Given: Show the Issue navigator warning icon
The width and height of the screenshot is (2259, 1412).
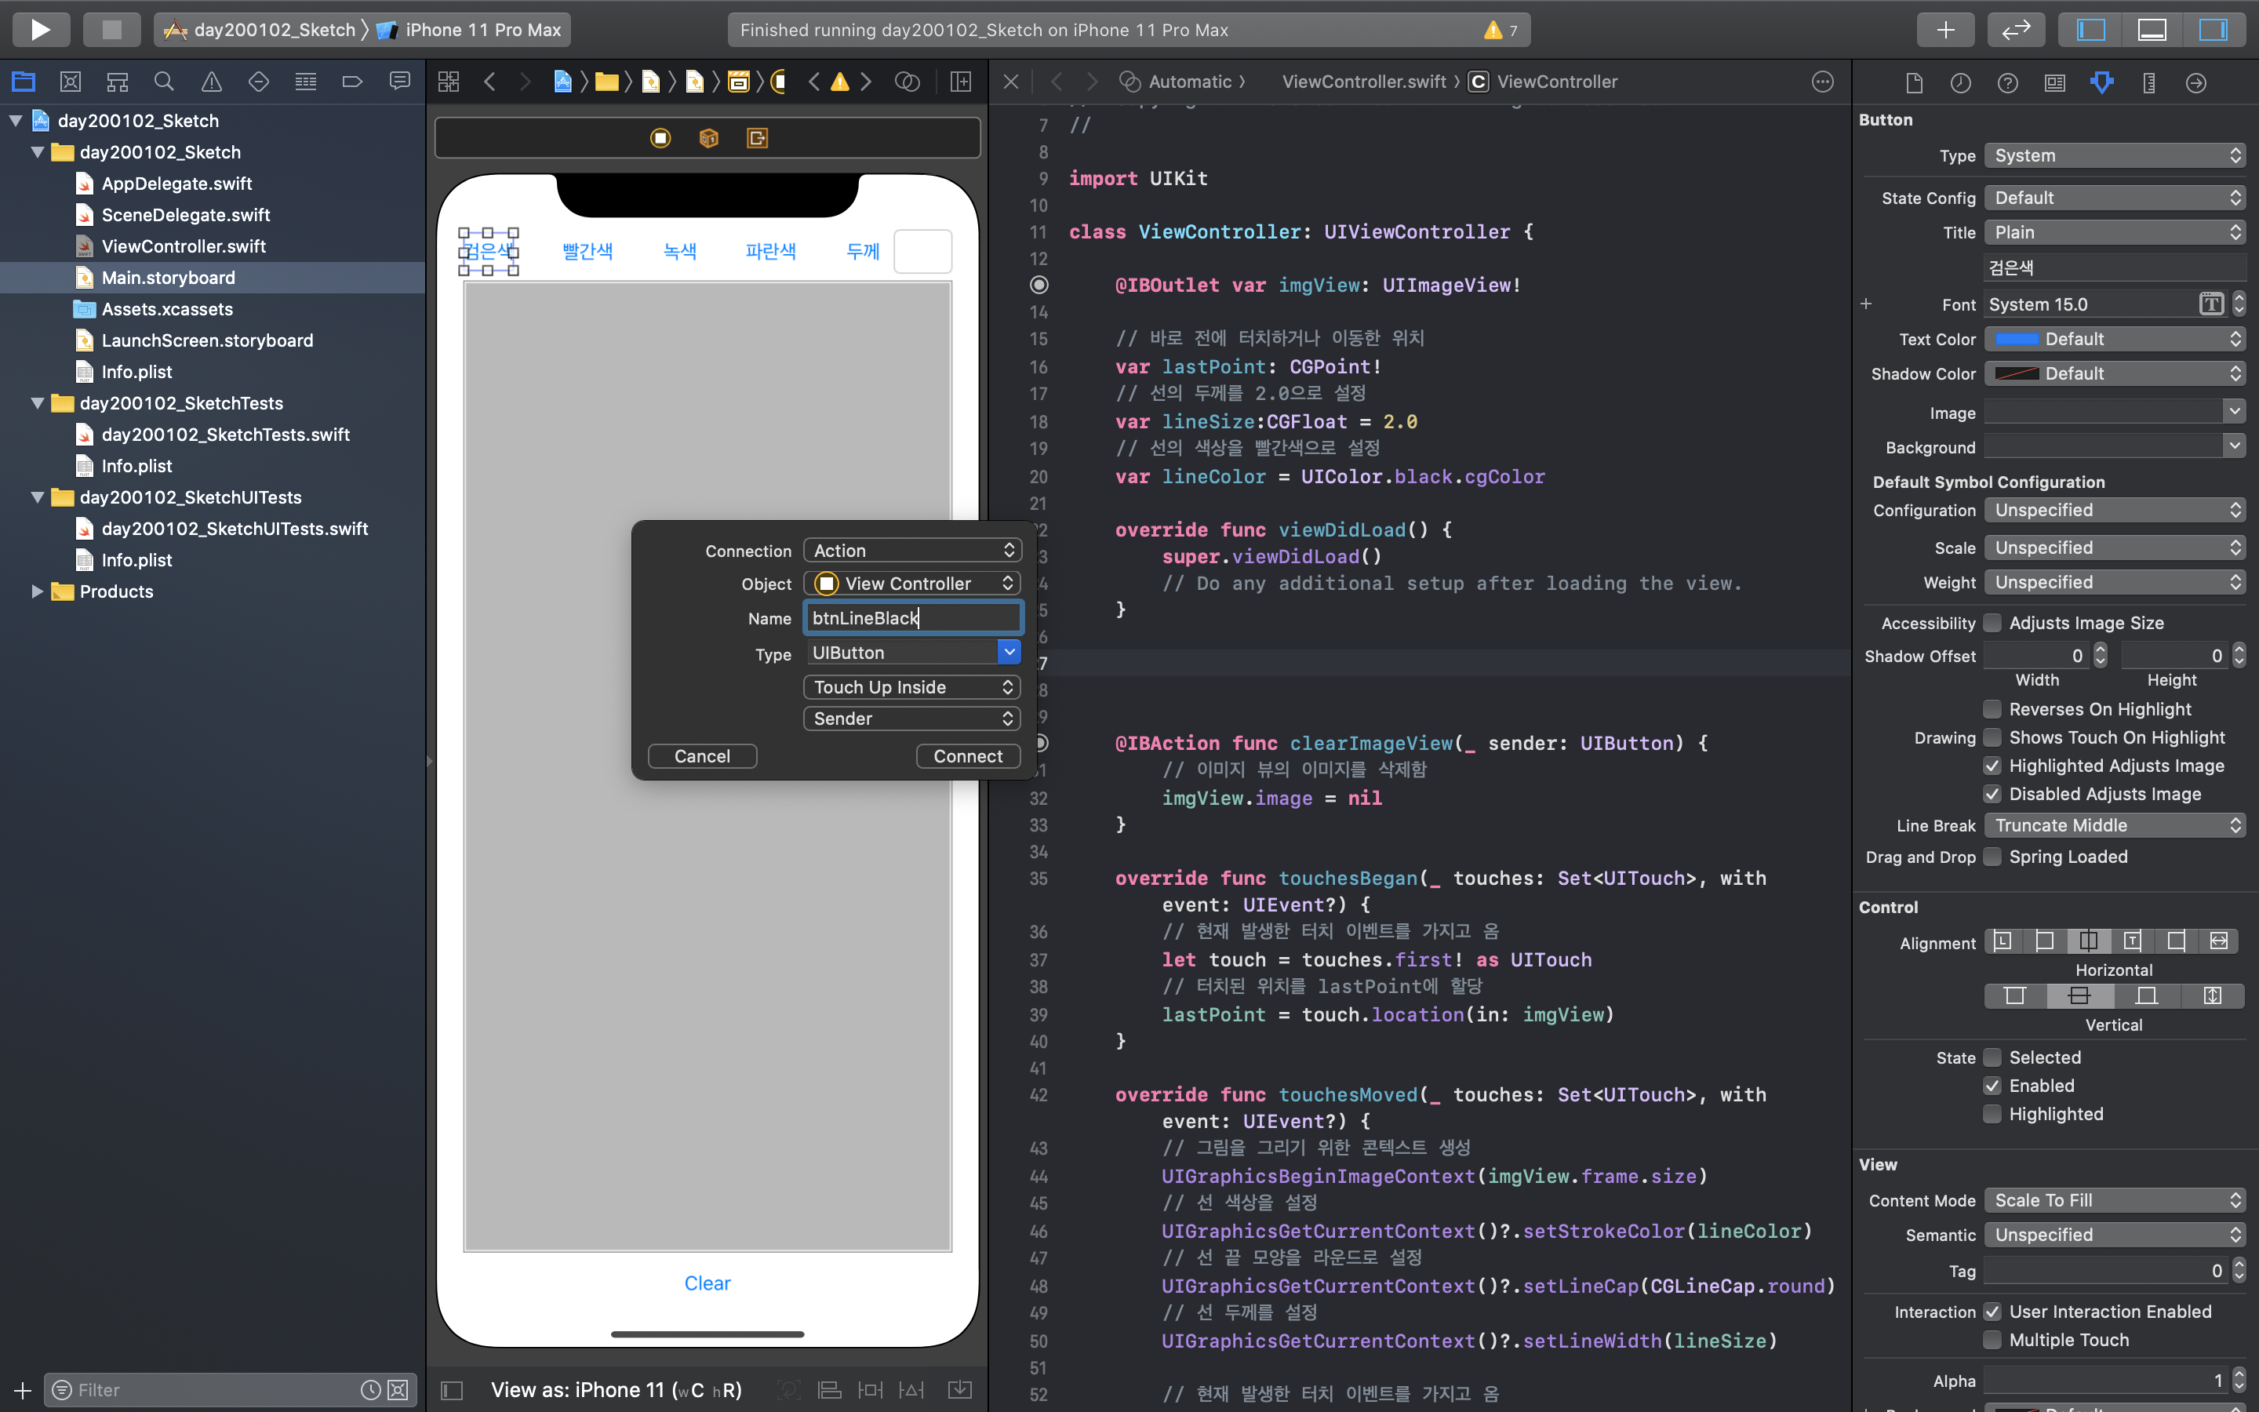Looking at the screenshot, I should pos(212,82).
